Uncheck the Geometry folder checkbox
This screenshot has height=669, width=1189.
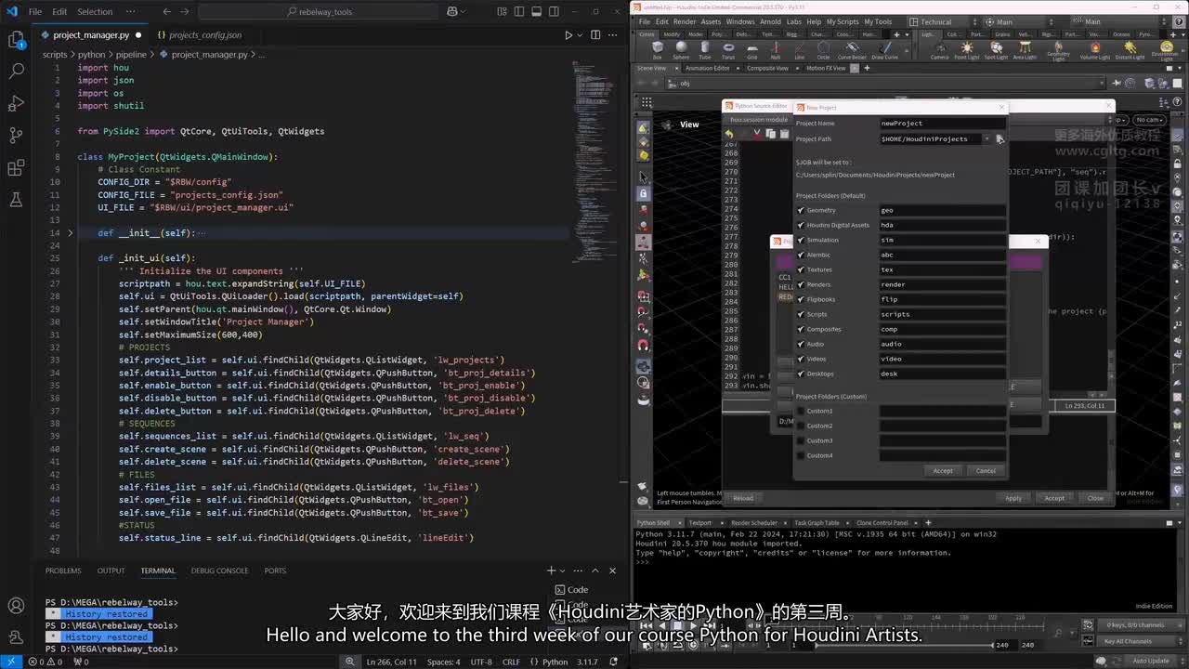[x=801, y=210]
